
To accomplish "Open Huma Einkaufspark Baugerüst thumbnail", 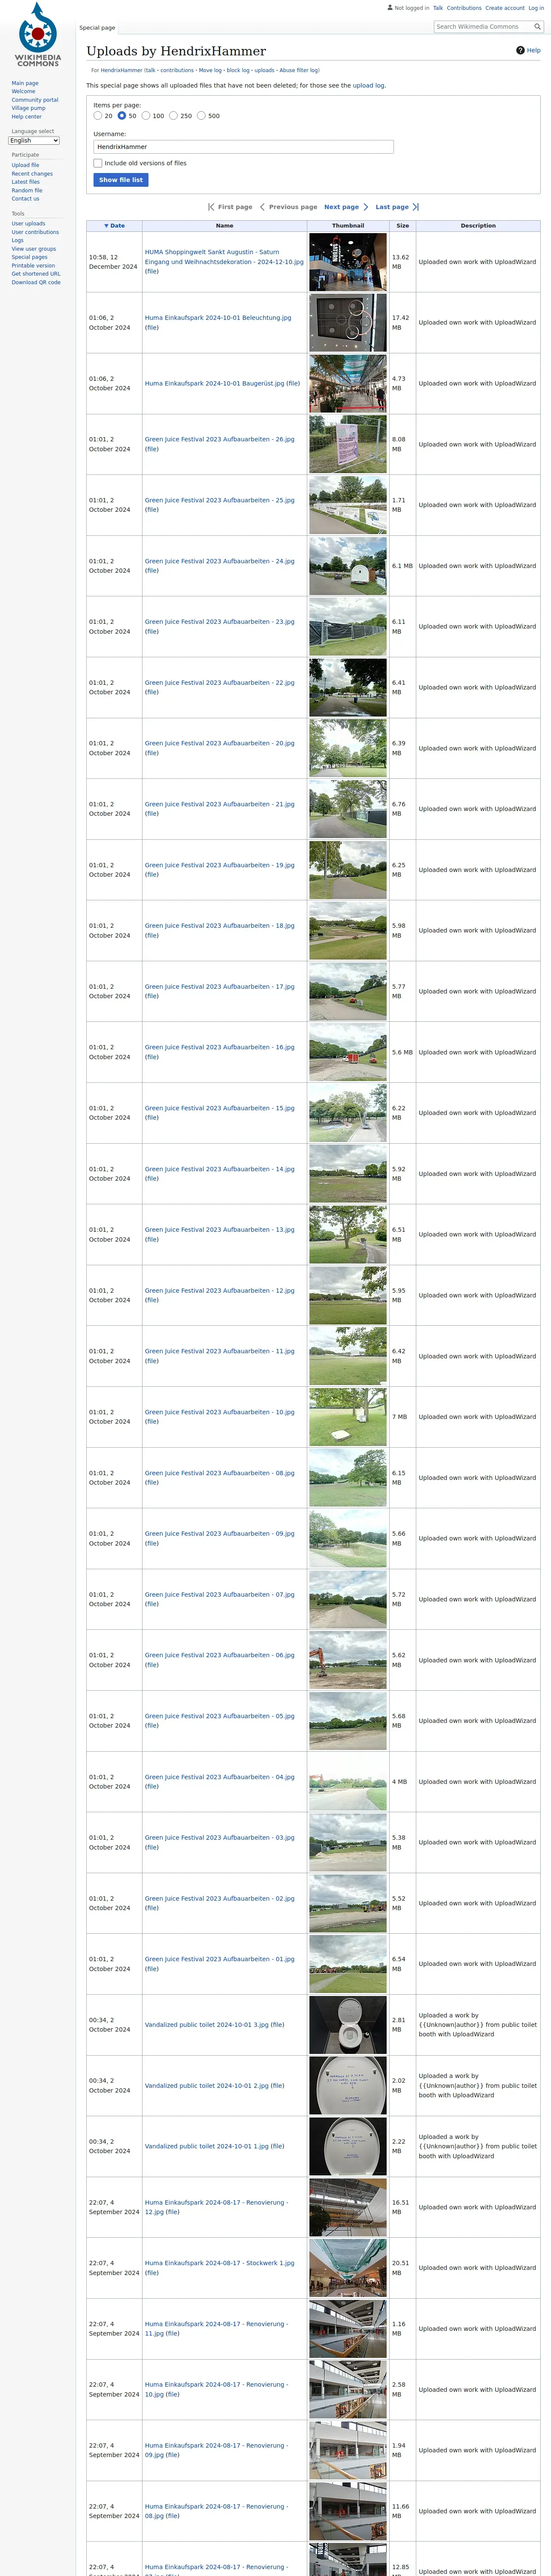I will tap(348, 383).
